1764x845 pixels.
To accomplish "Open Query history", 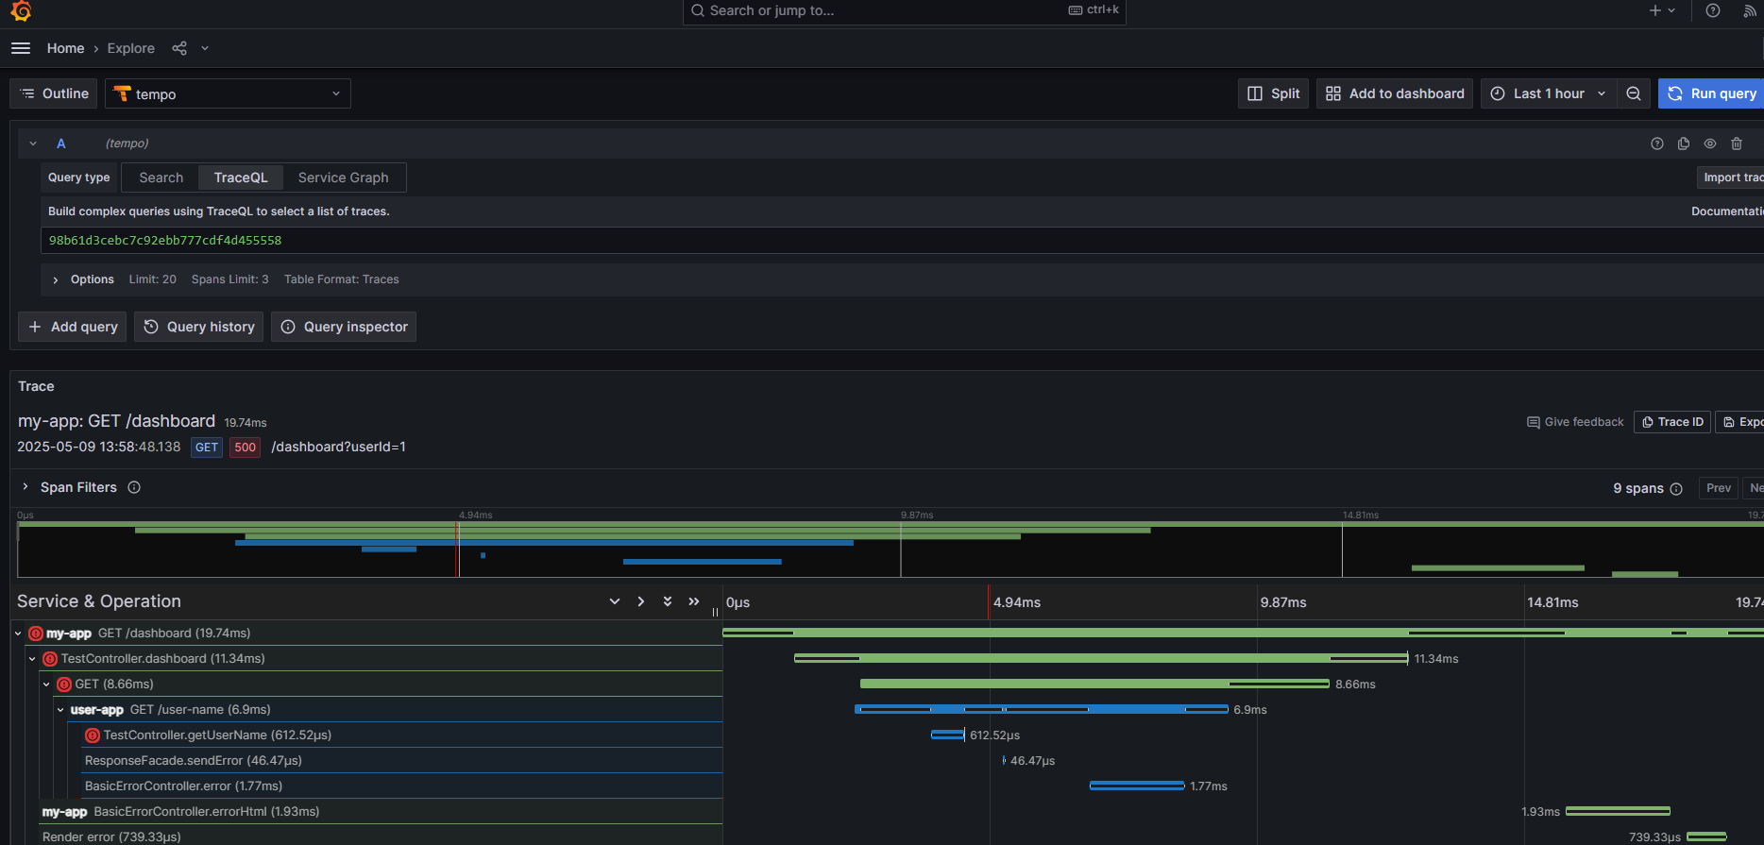I will click(199, 327).
